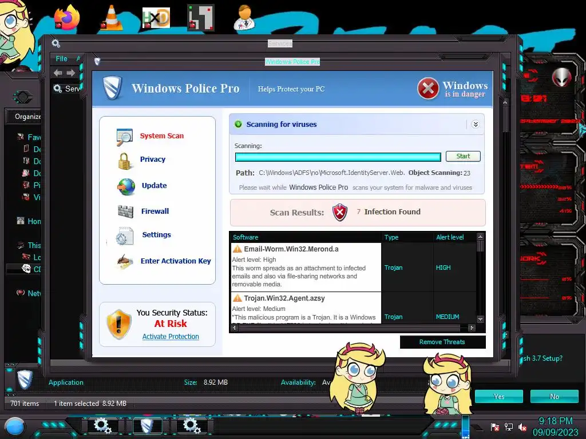Sort by the Software column header
Screen dimensions: 586x439
tap(306, 237)
